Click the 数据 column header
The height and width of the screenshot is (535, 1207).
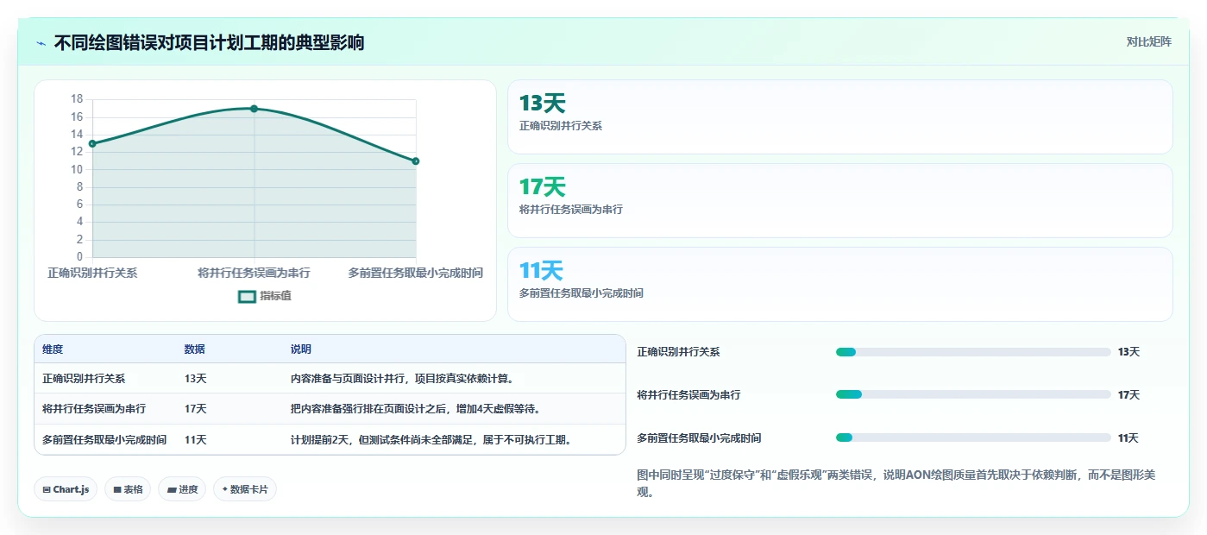coord(194,349)
